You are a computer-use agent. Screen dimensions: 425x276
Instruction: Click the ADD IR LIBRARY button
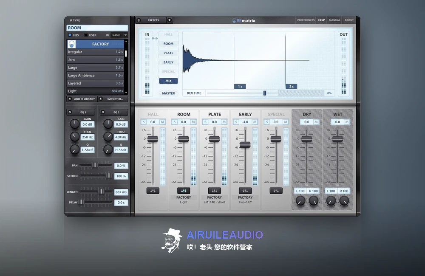[x=82, y=99]
